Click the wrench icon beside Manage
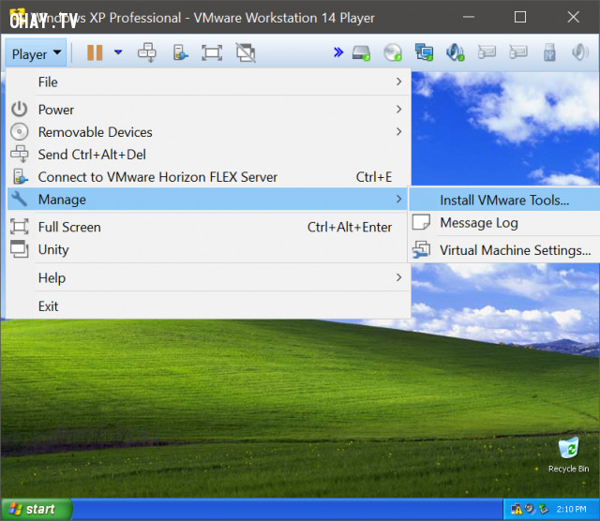 19,199
